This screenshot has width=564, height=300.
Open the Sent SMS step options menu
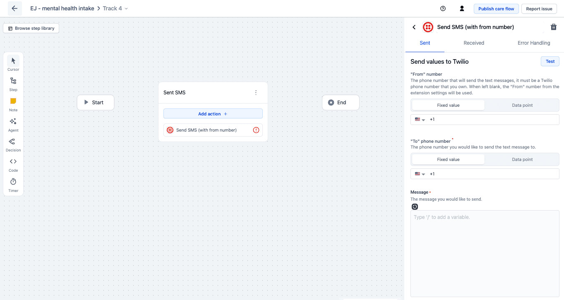point(256,93)
